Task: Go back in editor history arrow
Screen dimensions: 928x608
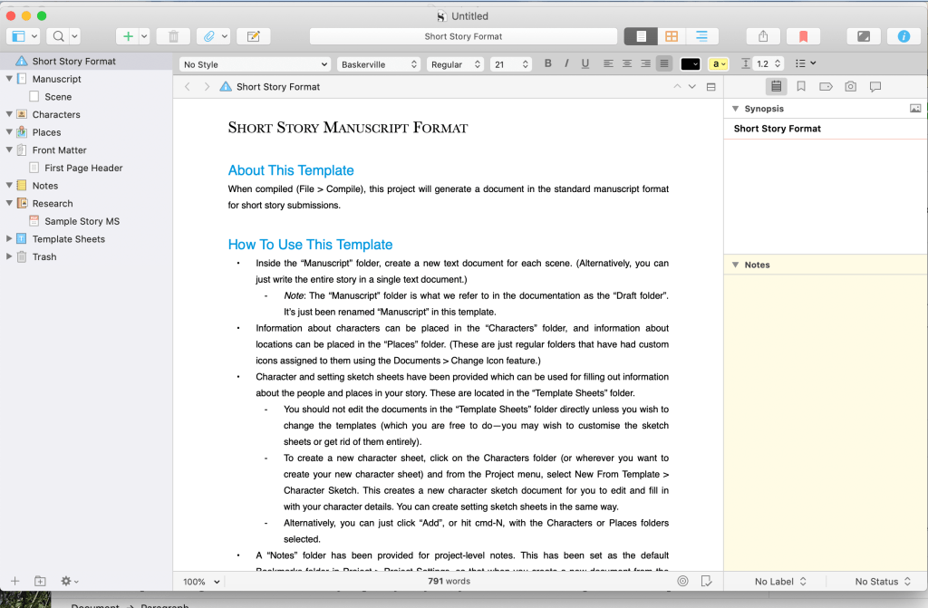Action: [188, 86]
